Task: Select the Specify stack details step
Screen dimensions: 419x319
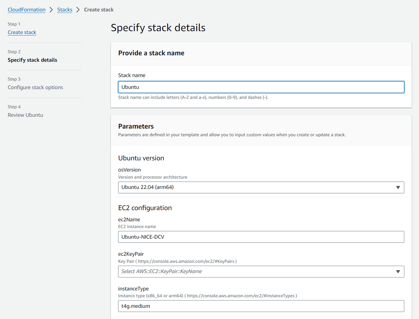Action: [x=32, y=60]
